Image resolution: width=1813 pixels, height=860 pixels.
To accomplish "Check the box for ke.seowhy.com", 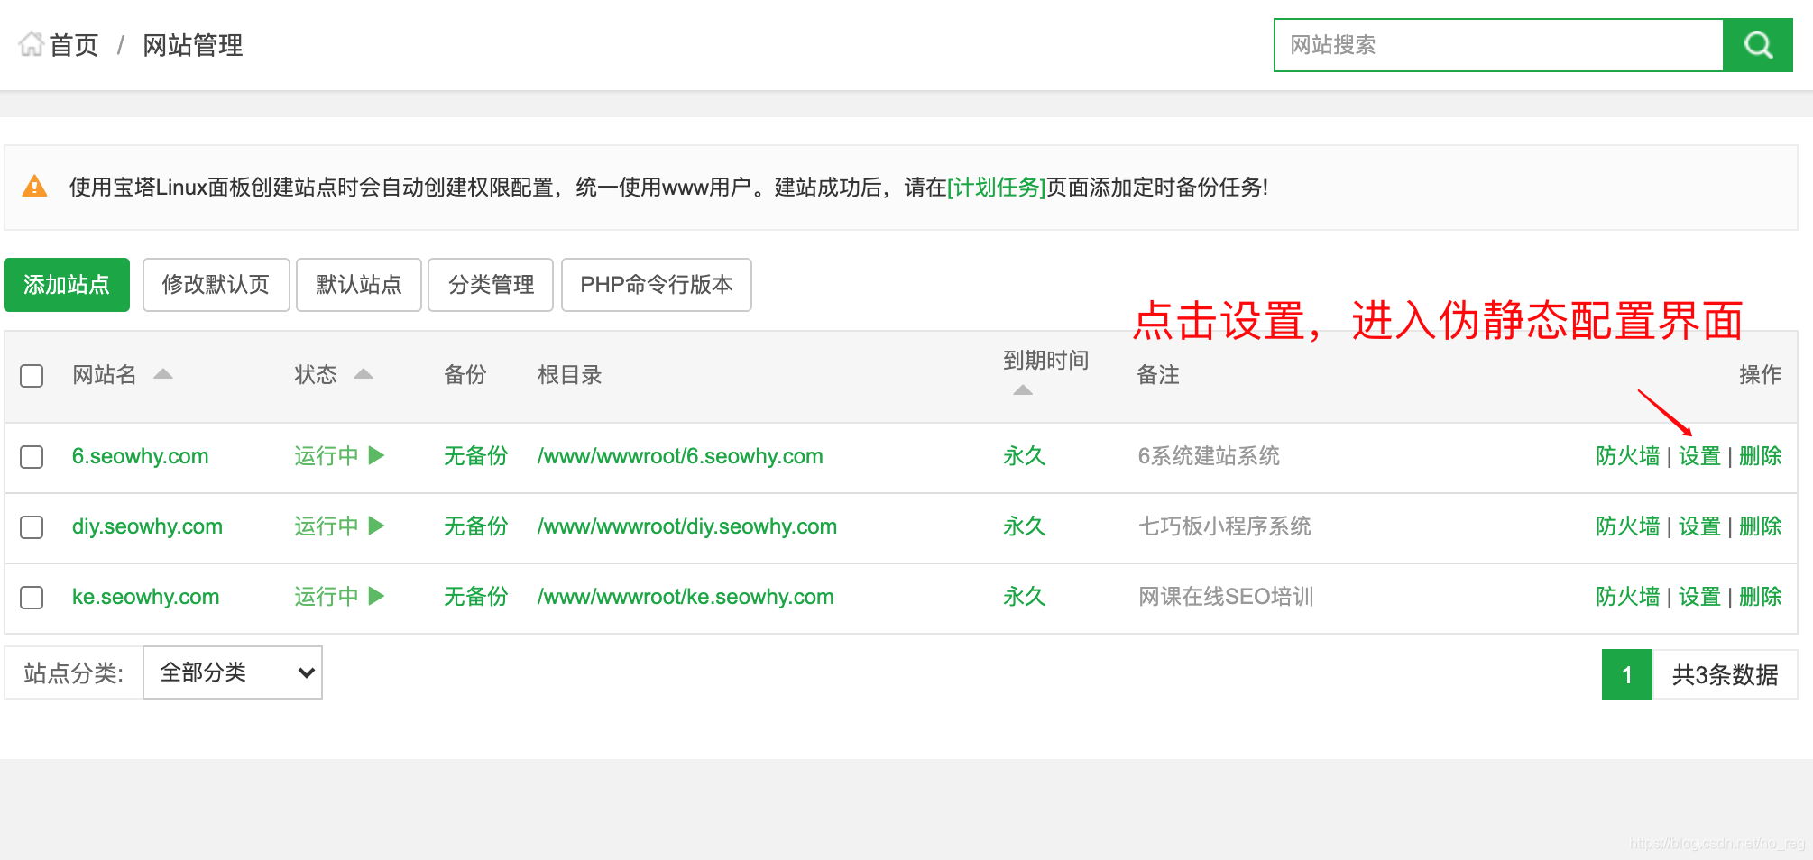I will 32,597.
